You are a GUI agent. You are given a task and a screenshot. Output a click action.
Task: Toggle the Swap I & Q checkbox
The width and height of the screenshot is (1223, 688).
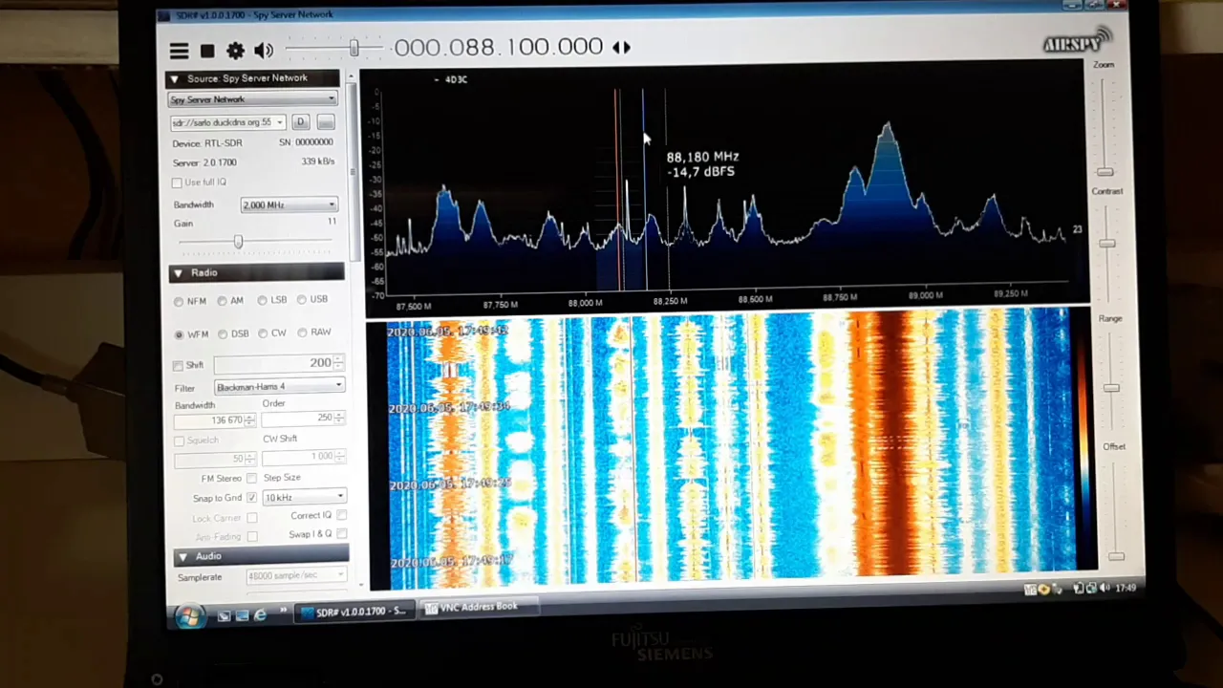coord(341,534)
